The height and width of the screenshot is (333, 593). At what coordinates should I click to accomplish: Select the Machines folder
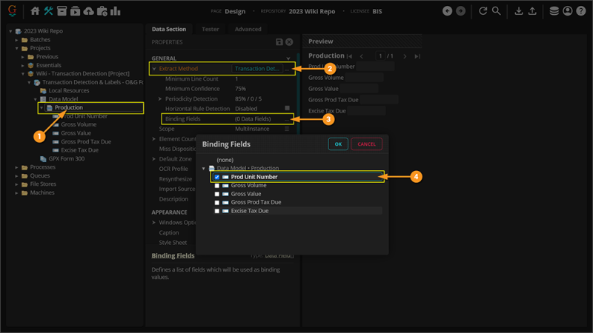click(x=42, y=192)
